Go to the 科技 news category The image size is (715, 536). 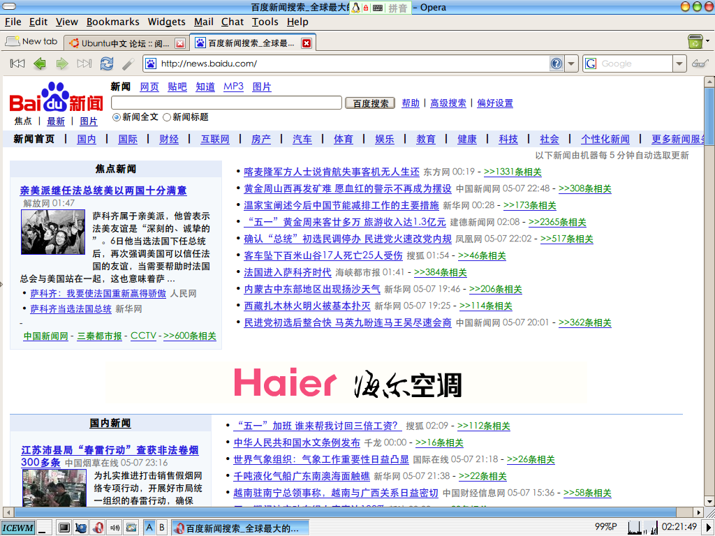pyautogui.click(x=508, y=139)
